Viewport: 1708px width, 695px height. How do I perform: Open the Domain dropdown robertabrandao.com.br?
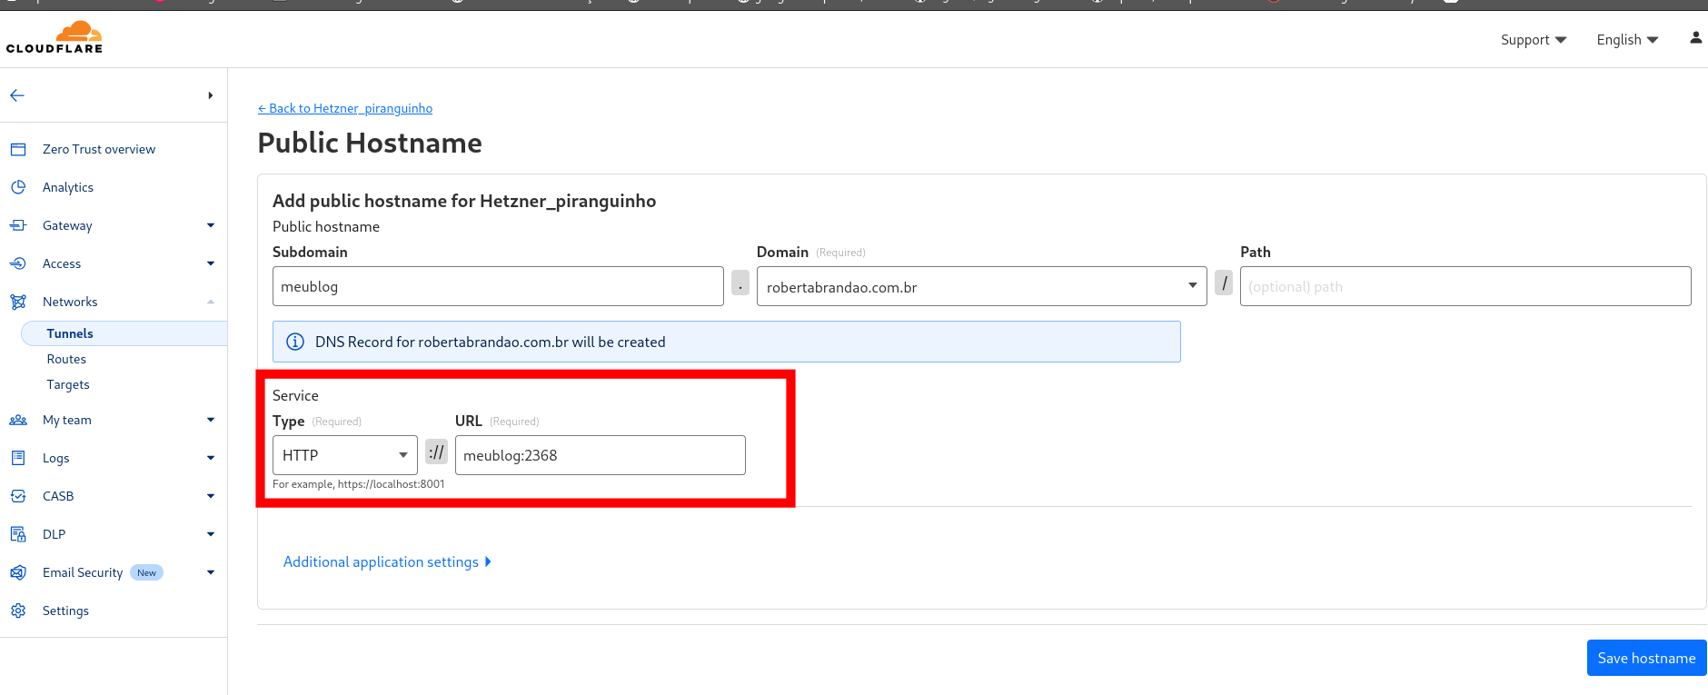pyautogui.click(x=981, y=286)
